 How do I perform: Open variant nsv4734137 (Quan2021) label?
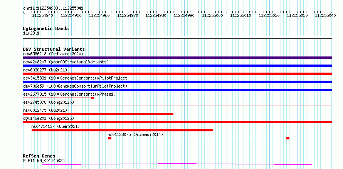(x=56, y=126)
